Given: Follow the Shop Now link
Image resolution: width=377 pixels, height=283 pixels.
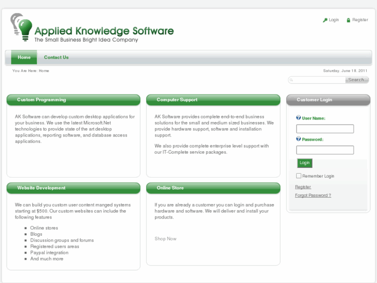Looking at the screenshot, I should tap(165, 239).
